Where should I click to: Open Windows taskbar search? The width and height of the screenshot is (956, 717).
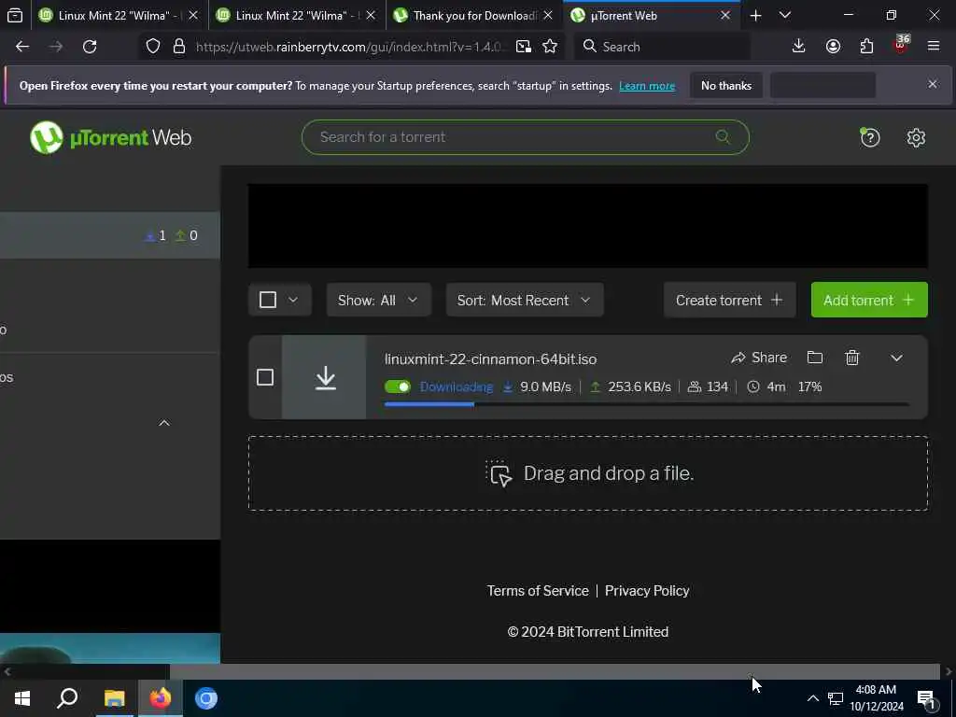click(x=67, y=698)
